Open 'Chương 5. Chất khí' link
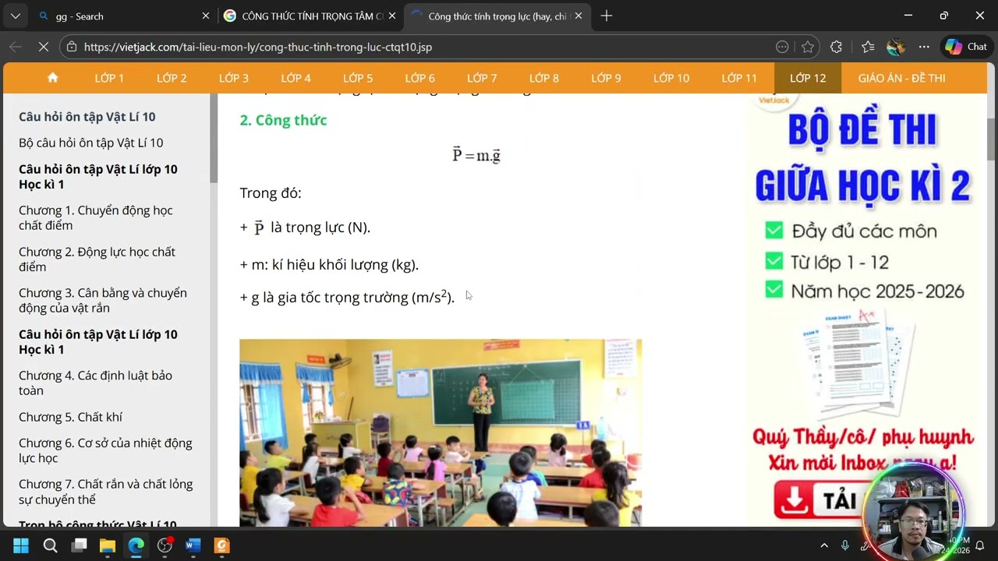Image resolution: width=998 pixels, height=561 pixels. 70,417
